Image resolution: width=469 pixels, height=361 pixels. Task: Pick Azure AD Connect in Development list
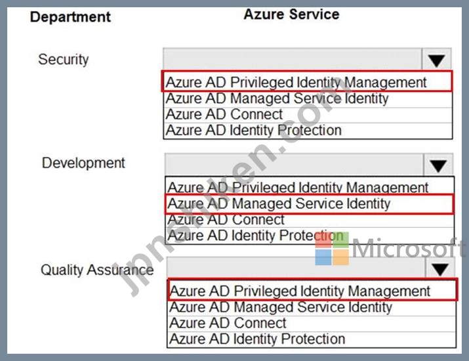click(310, 221)
